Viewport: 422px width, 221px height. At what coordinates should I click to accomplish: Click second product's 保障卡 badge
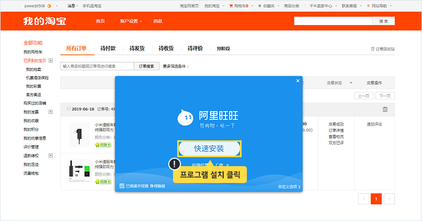tap(103, 181)
